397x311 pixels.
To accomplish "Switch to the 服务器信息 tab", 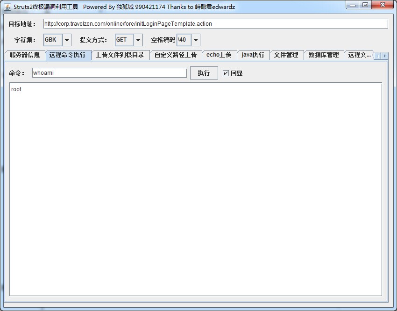I will pos(25,55).
